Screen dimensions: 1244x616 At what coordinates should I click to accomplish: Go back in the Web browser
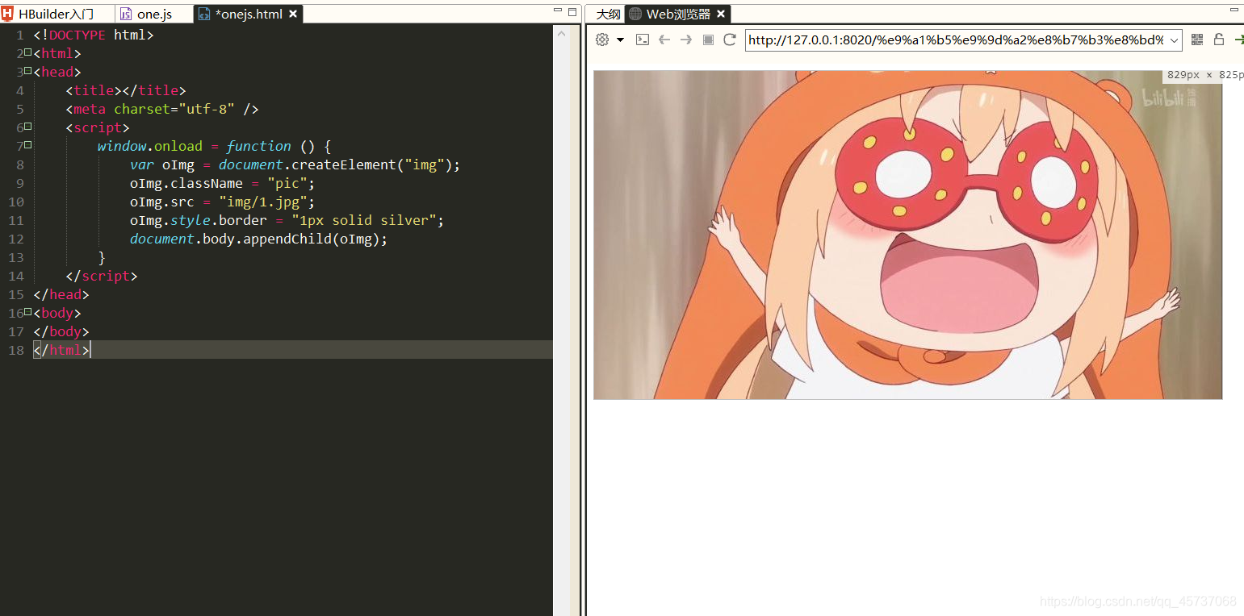pos(664,40)
